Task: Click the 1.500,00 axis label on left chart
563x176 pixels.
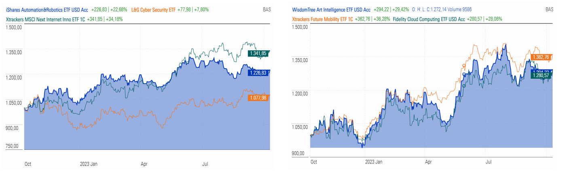Action: click(x=13, y=27)
